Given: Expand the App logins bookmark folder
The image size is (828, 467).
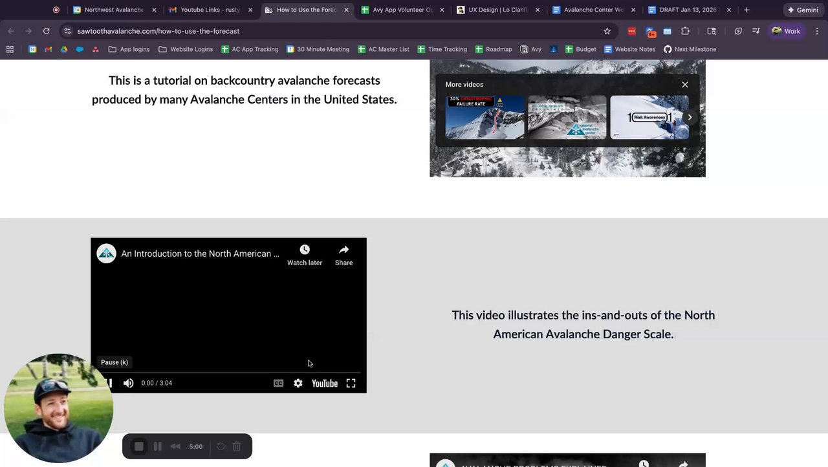Looking at the screenshot, I should click(129, 49).
